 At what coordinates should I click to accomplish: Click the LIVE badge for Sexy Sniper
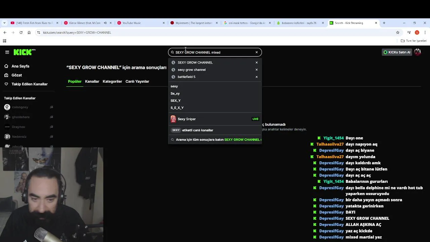(255, 119)
